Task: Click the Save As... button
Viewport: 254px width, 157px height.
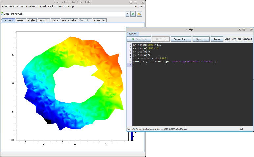Action: [x=181, y=39]
